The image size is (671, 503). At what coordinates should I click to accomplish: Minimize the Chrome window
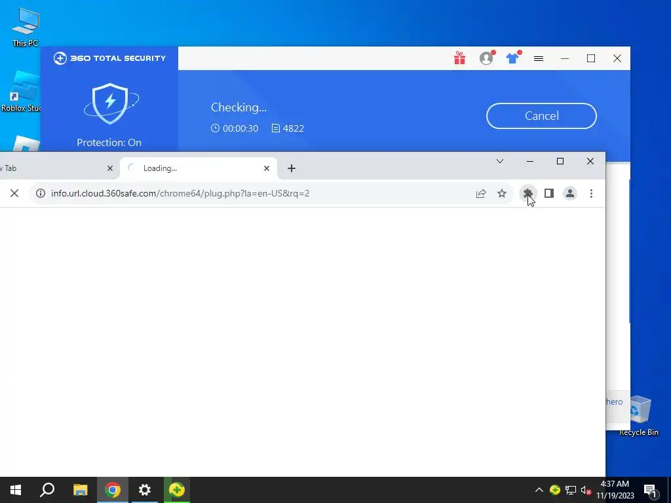point(529,161)
